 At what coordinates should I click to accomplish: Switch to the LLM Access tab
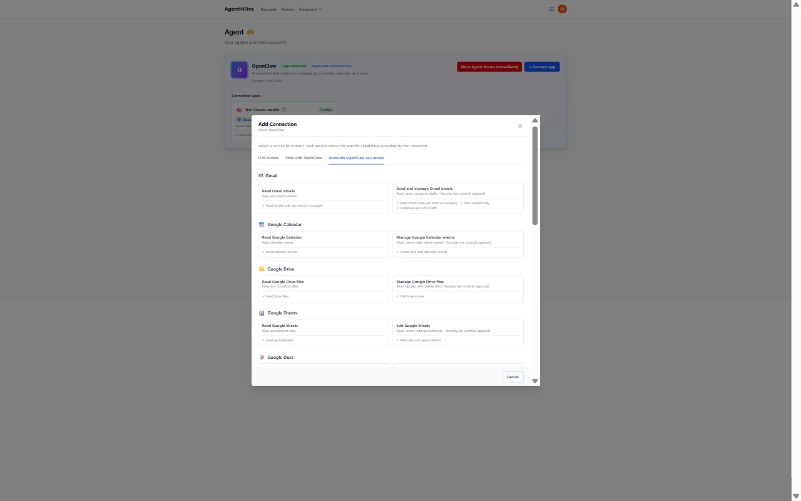coord(268,158)
